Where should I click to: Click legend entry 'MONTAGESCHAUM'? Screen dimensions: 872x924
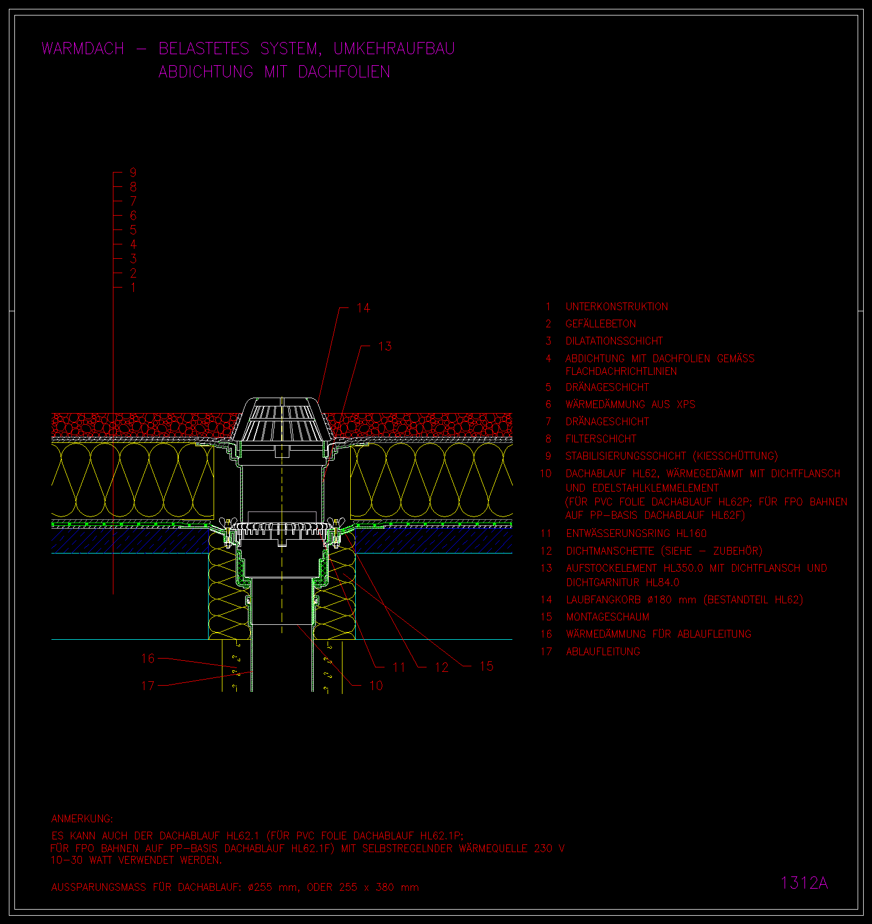[608, 617]
